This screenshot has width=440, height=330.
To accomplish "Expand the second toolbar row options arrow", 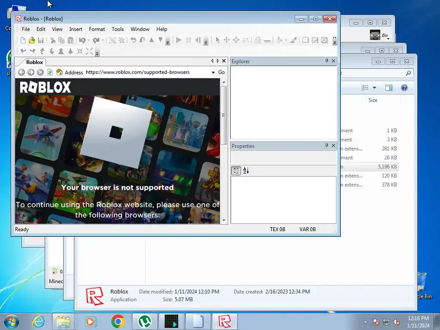I will click(x=98, y=52).
